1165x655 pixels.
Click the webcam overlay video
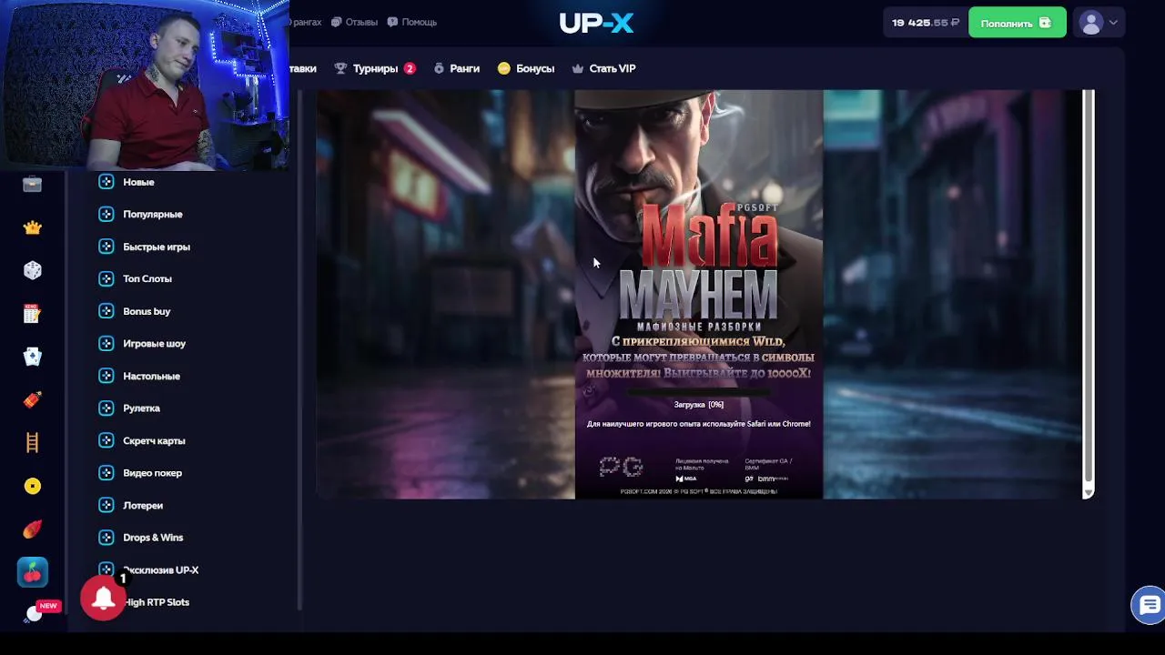tap(145, 86)
